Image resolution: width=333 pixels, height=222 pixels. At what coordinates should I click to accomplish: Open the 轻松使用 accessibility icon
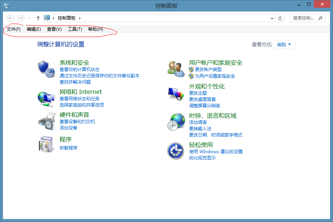coord(175,151)
